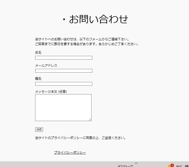The width and height of the screenshot is (189, 167).
Task: Click the 題名 field label
Action: tap(38, 79)
